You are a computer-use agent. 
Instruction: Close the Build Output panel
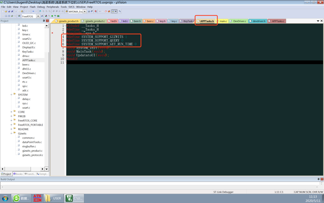click(x=322, y=179)
